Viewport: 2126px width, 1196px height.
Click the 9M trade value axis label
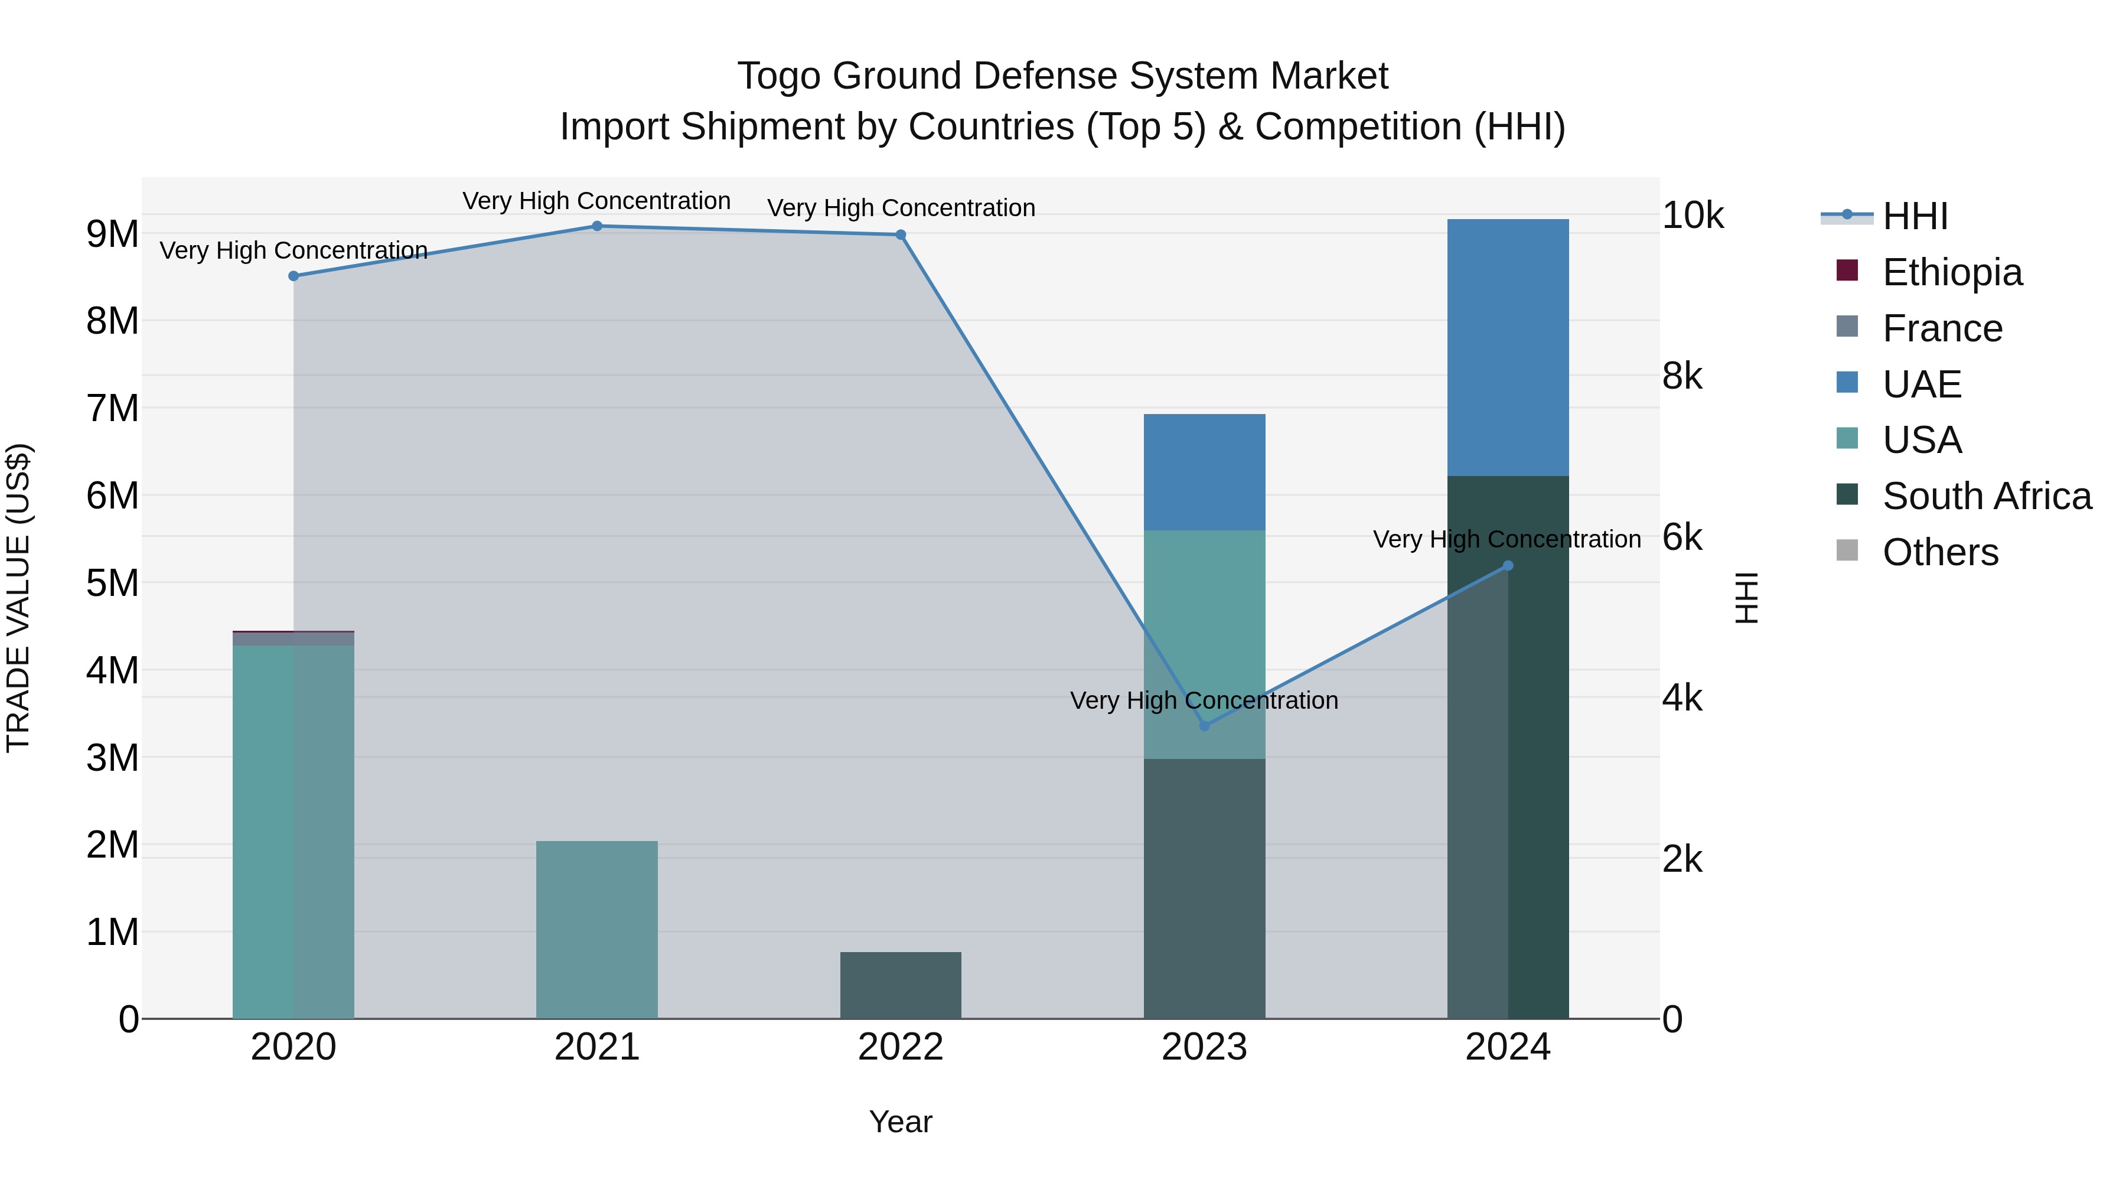(112, 234)
